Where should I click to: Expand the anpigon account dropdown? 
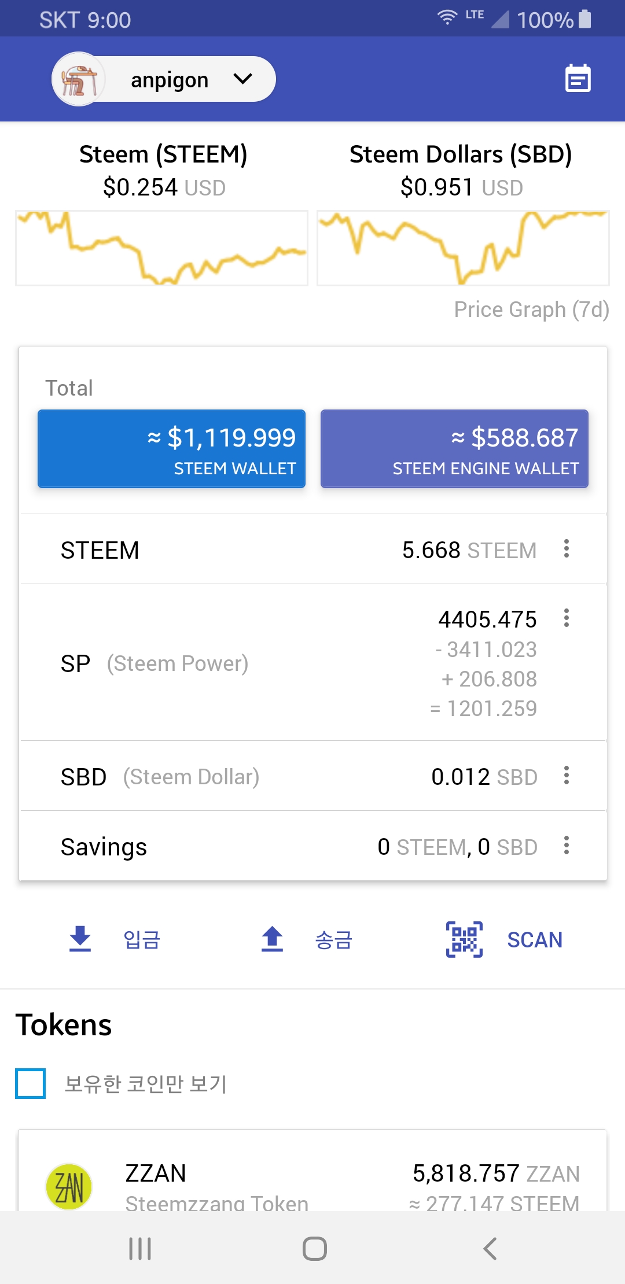pos(242,79)
